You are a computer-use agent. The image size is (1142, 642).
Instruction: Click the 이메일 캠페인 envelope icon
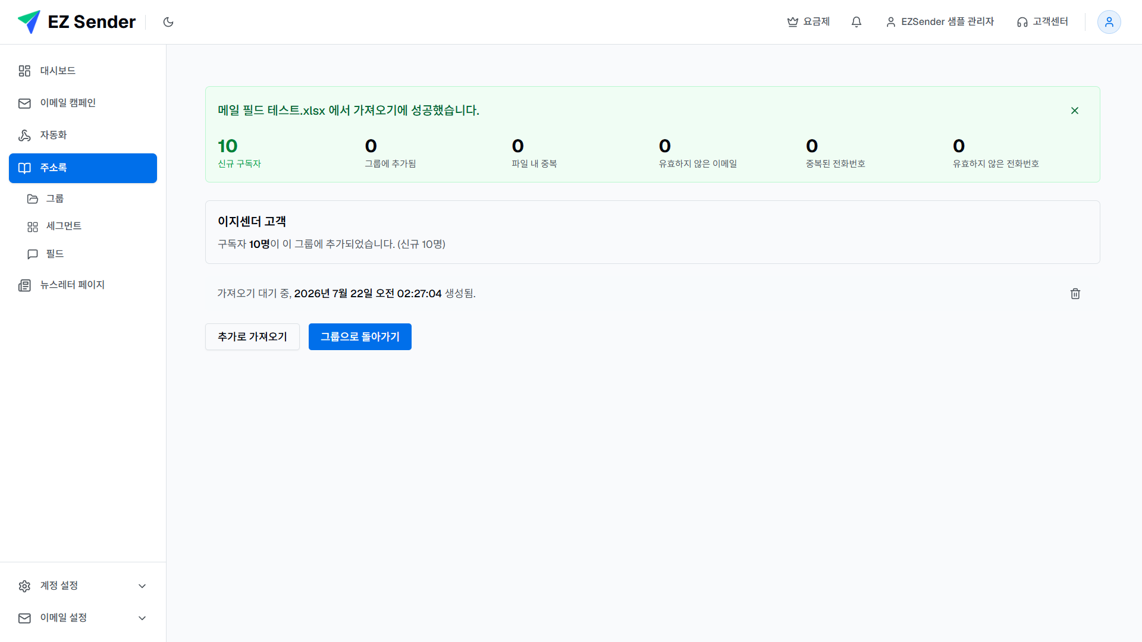pos(24,103)
